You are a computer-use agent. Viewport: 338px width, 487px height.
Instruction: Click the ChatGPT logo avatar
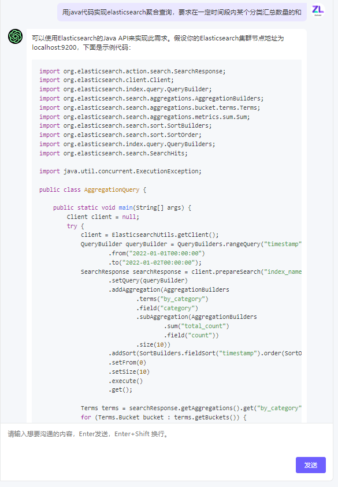[15, 36]
